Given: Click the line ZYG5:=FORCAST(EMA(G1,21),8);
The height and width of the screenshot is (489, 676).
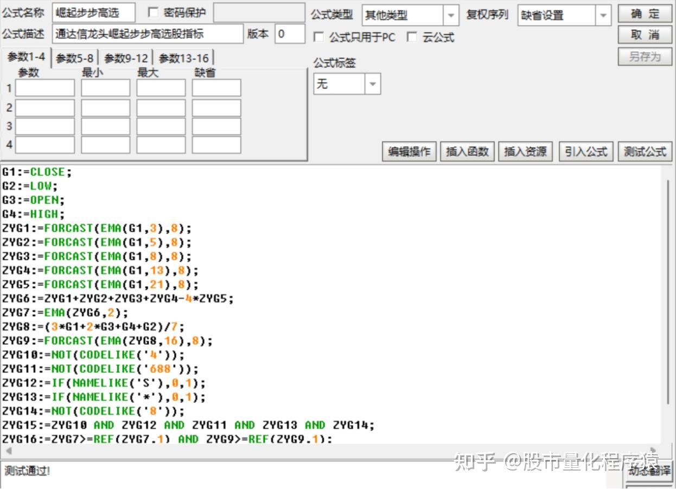Looking at the screenshot, I should [x=100, y=285].
